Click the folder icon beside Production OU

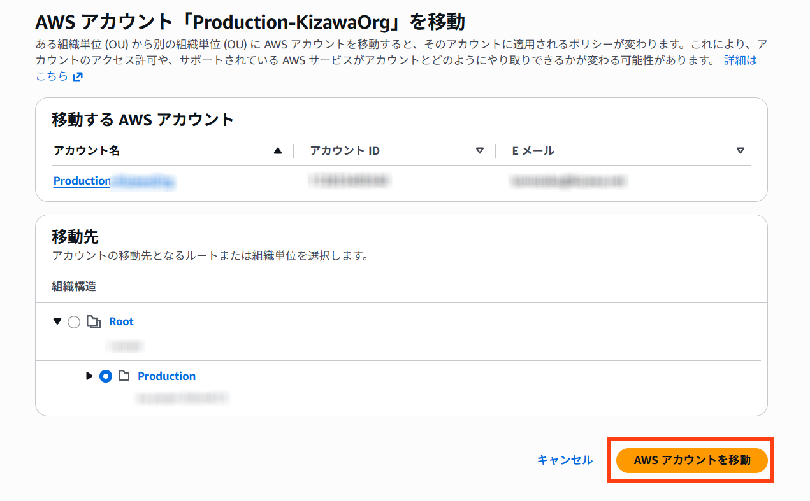pos(124,376)
